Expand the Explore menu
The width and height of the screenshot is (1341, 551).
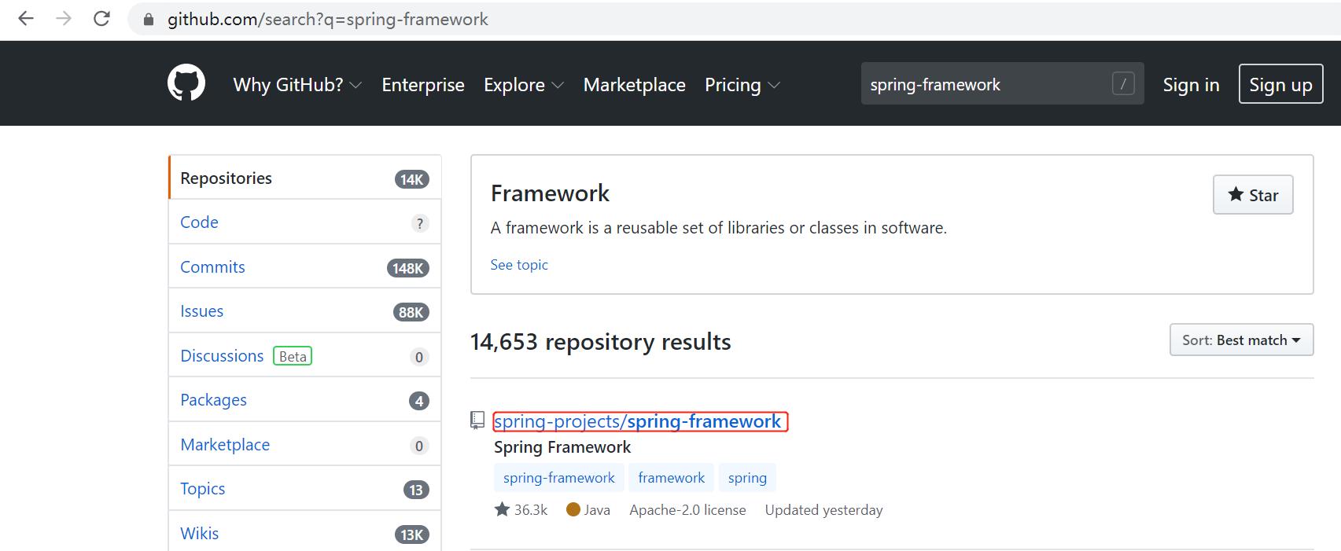523,85
